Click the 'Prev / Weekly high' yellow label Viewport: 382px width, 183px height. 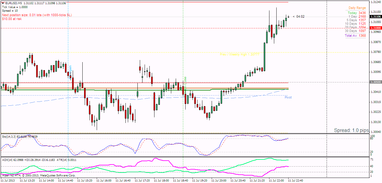pyautogui.click(x=239, y=54)
